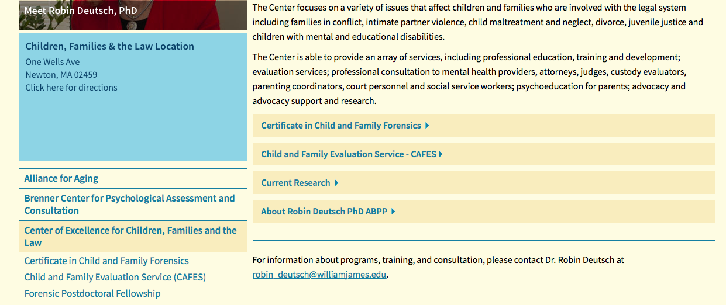Open Click here for directions link
726x305 pixels.
[71, 88]
